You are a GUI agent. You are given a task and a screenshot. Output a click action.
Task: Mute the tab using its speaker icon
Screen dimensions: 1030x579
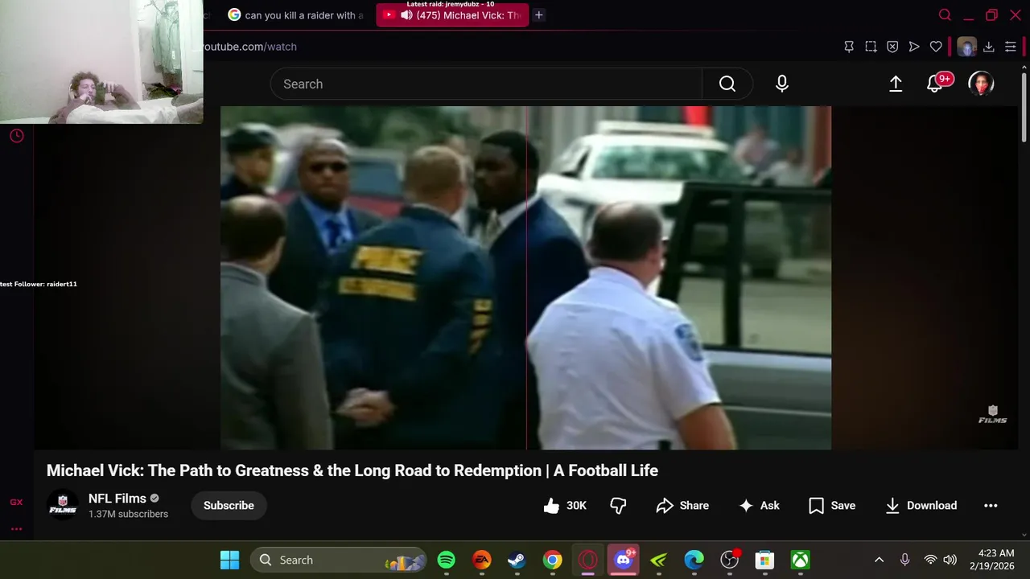tap(406, 15)
